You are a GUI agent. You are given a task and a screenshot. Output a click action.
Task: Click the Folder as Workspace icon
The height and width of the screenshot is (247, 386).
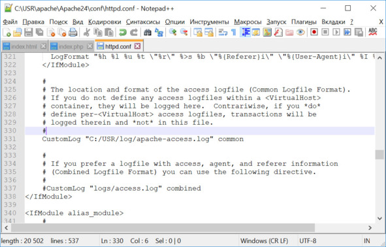pos(289,32)
